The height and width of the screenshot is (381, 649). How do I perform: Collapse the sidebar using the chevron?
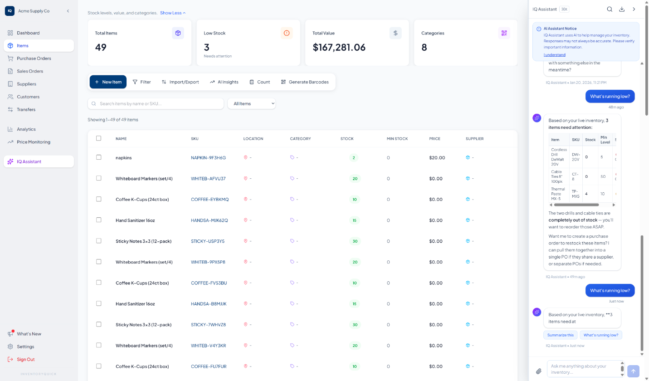coord(68,10)
